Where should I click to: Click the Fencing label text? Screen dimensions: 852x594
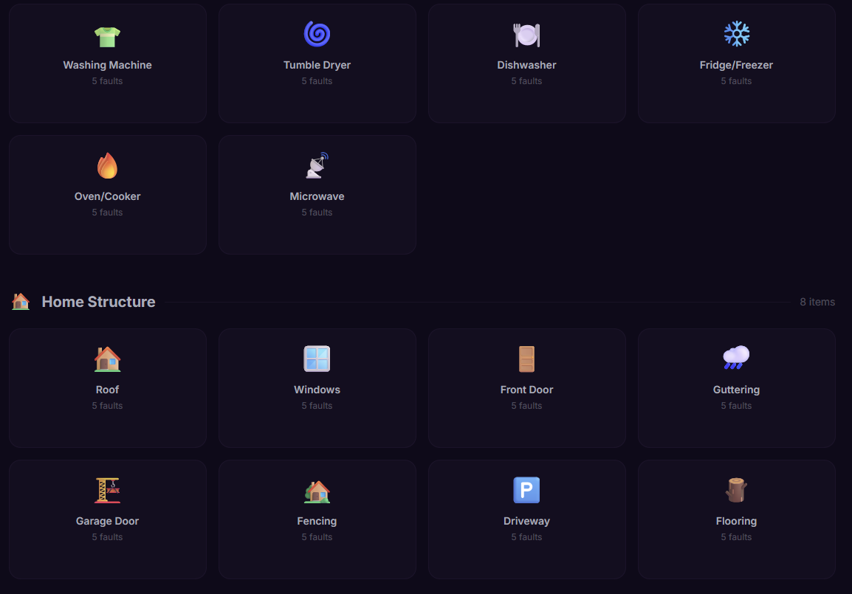(x=317, y=521)
